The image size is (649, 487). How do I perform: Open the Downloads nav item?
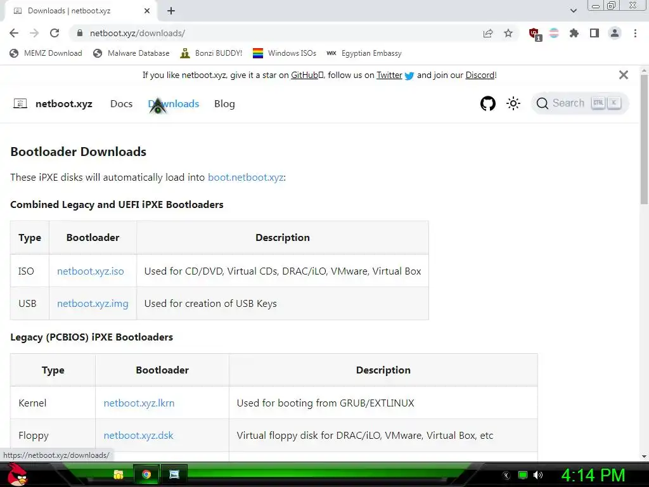click(174, 103)
